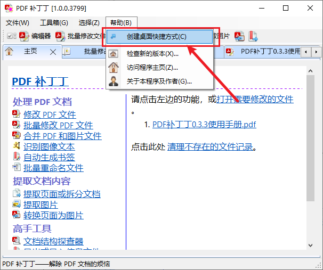Open the 识别图像文本 link

(49, 146)
